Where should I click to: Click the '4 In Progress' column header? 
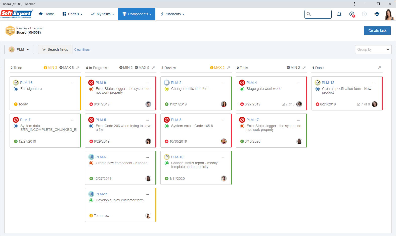[x=97, y=68]
